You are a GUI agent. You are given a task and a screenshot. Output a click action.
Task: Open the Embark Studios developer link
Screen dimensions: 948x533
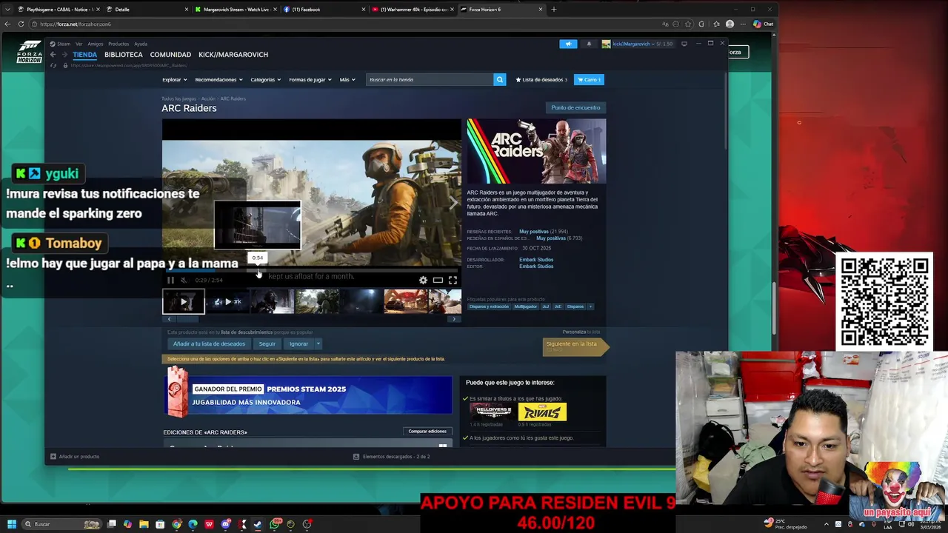point(536,260)
